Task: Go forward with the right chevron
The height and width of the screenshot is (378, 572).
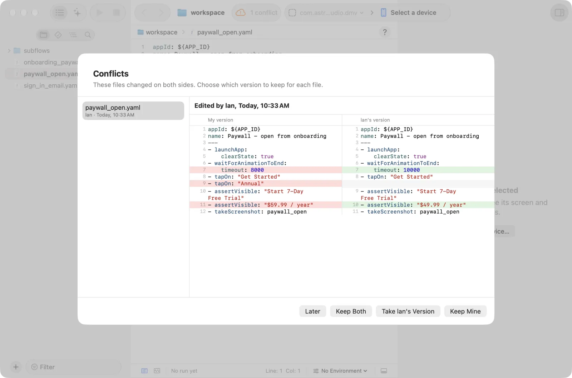Action: point(161,13)
